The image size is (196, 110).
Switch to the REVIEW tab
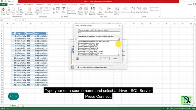pyautogui.click(x=56, y=5)
